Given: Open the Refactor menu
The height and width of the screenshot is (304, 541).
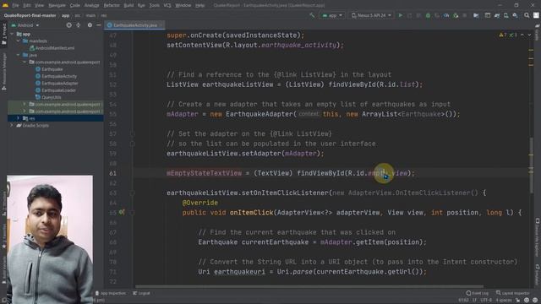Looking at the screenshot, I should [112, 5].
